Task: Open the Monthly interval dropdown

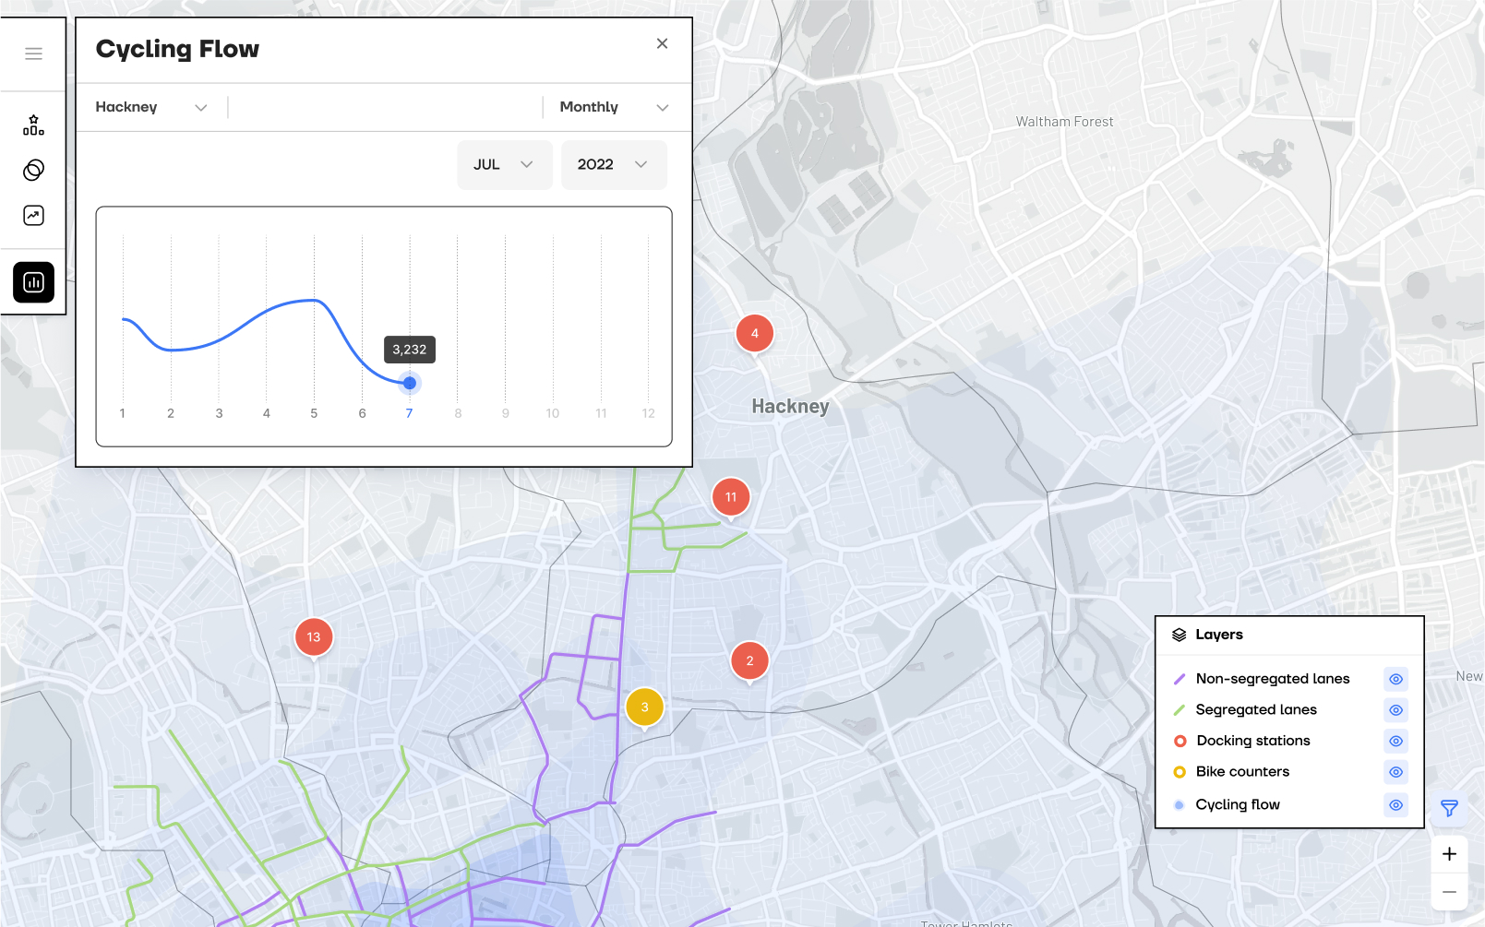Action: (613, 107)
